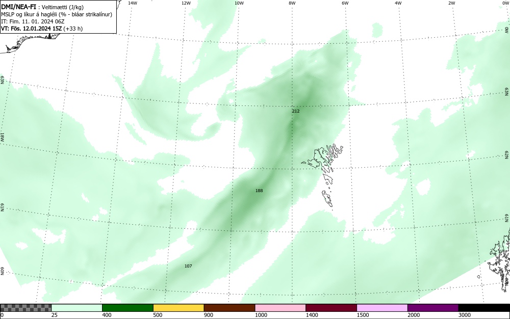This screenshot has height=319, width=510.
Task: Click the MSLP og líkur á hagléli line
Action: pos(56,14)
